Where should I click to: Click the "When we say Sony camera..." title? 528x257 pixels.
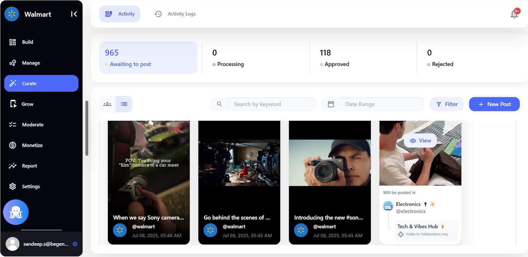[x=148, y=218]
